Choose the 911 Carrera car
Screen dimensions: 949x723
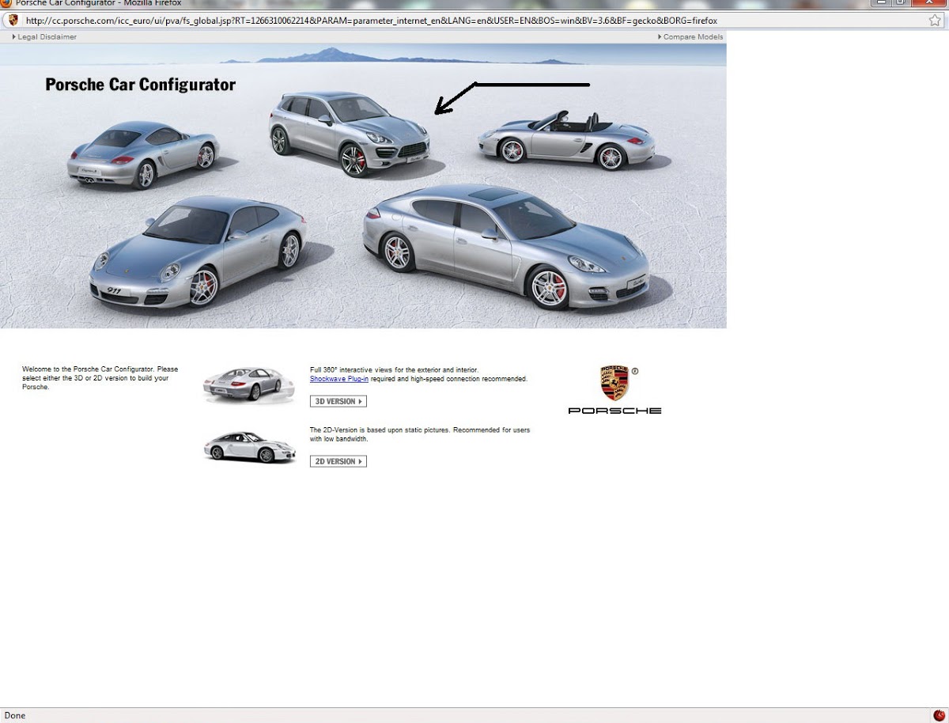(x=198, y=252)
